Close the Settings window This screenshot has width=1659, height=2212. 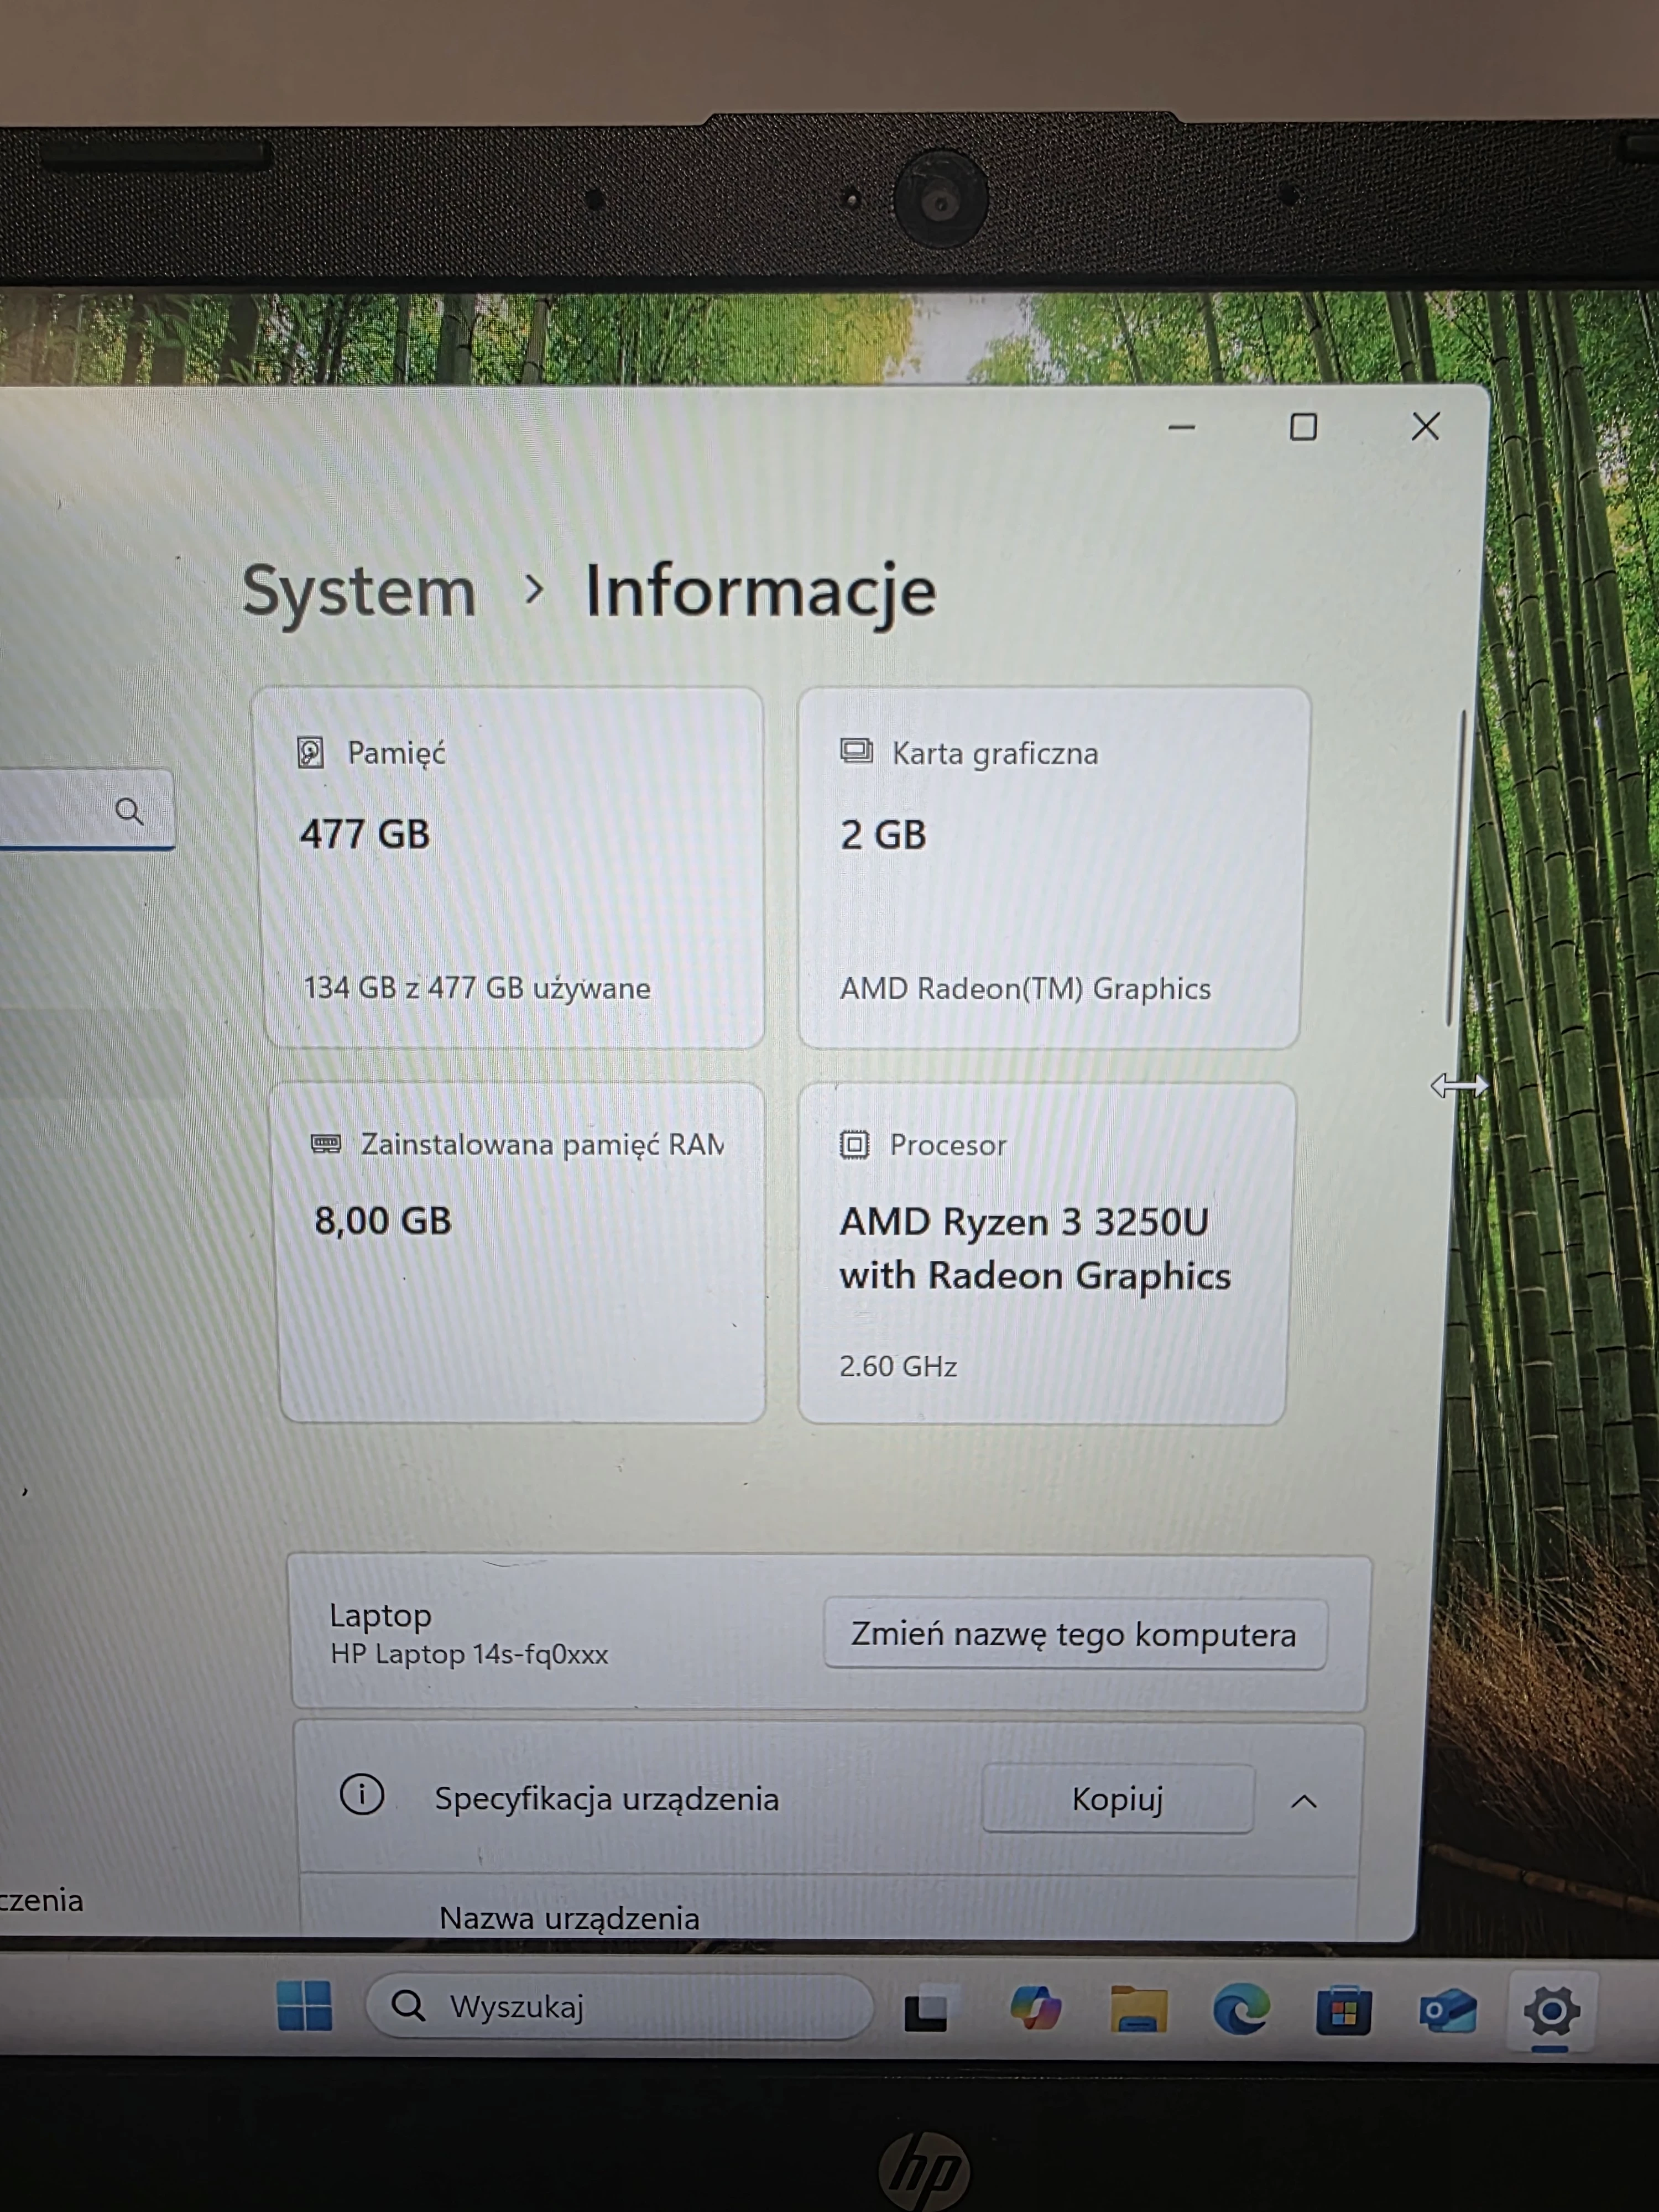pos(1425,427)
